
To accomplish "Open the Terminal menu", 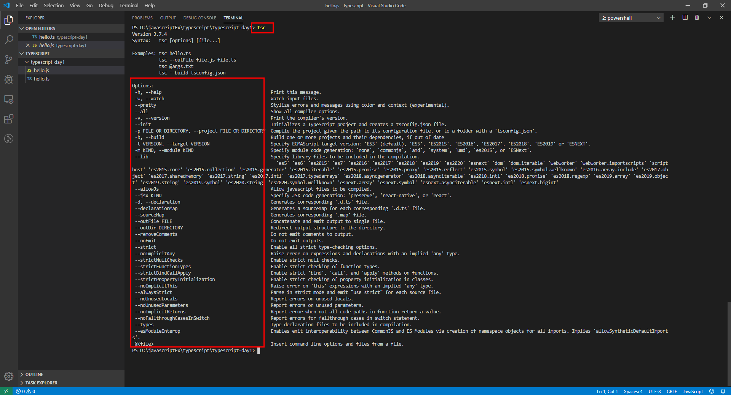I will 129,5.
